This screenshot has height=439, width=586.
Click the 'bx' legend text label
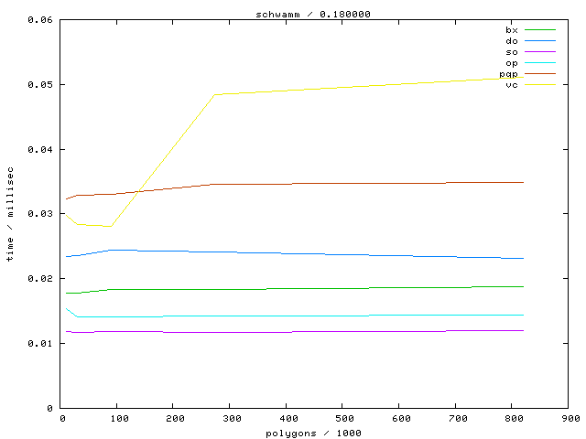512,30
